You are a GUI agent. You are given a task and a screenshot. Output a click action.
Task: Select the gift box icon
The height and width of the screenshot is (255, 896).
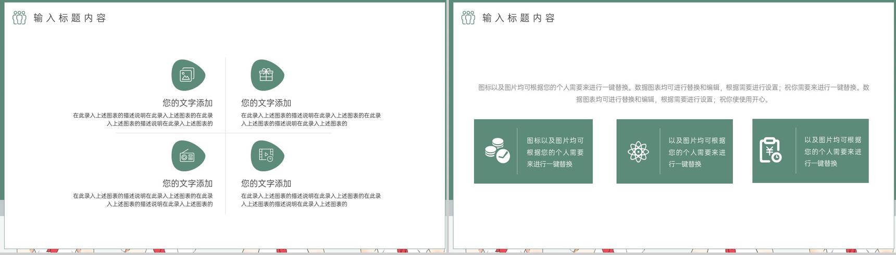tap(266, 75)
